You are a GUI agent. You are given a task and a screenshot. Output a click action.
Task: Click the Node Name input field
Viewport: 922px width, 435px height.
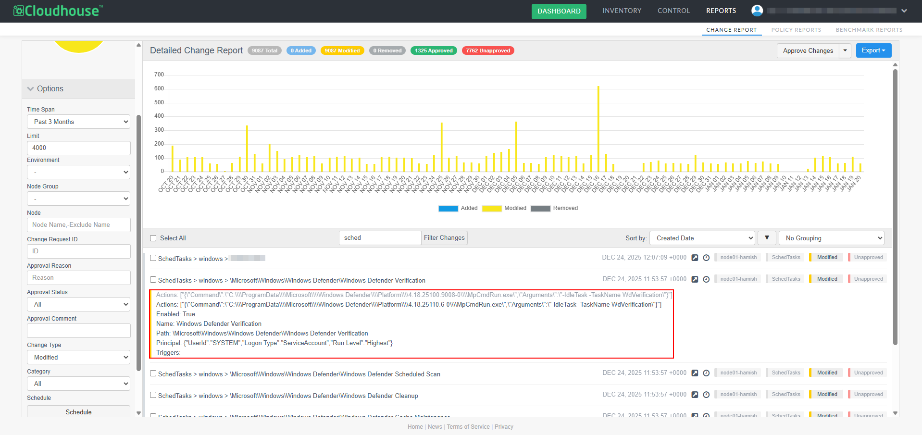[79, 225]
